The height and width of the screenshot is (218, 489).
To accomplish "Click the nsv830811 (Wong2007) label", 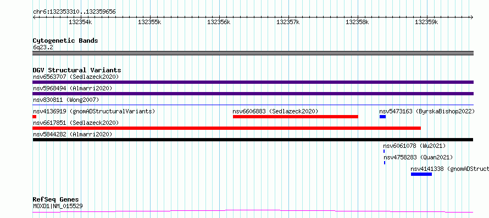I will (66, 100).
